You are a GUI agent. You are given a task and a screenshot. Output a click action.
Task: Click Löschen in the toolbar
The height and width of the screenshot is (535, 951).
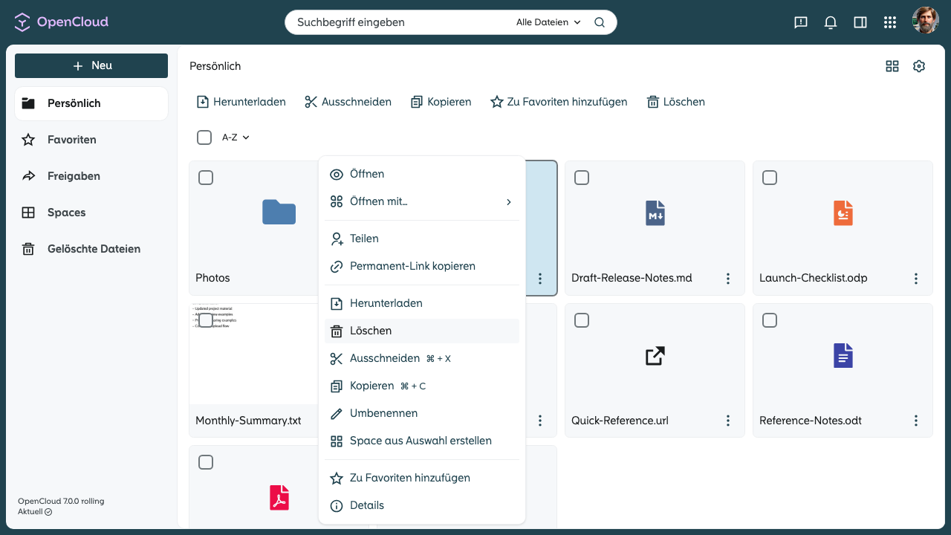[x=675, y=102]
